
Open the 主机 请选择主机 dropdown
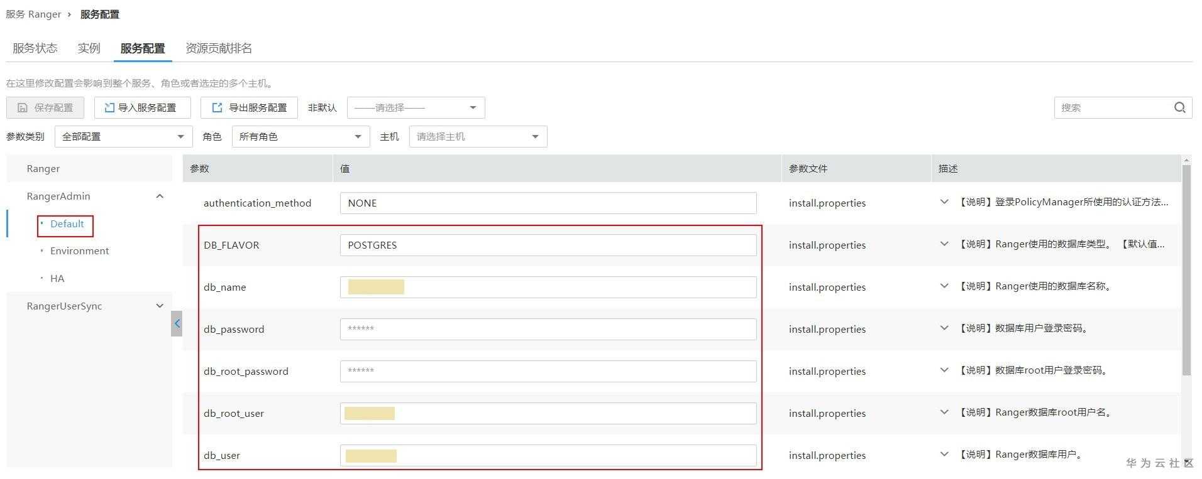click(478, 136)
